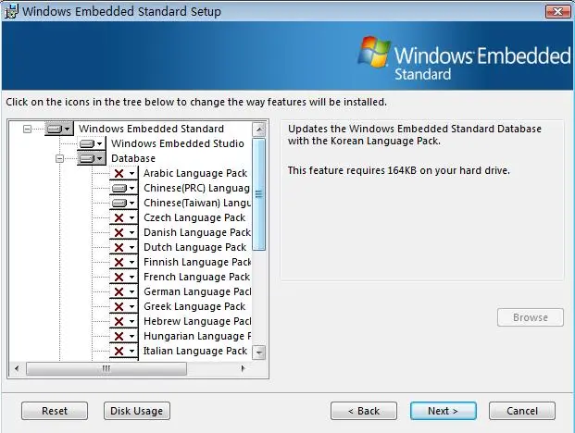Close the Windows Embedded Standard Setup window
575x433 pixels.
pyautogui.click(x=557, y=11)
